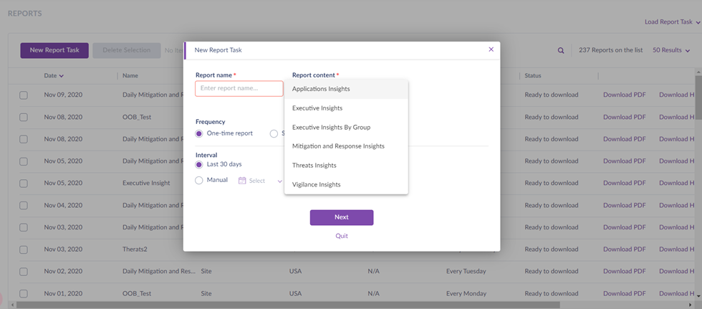
Task: Expand the Load Report Task dropdown
Action: click(x=672, y=22)
